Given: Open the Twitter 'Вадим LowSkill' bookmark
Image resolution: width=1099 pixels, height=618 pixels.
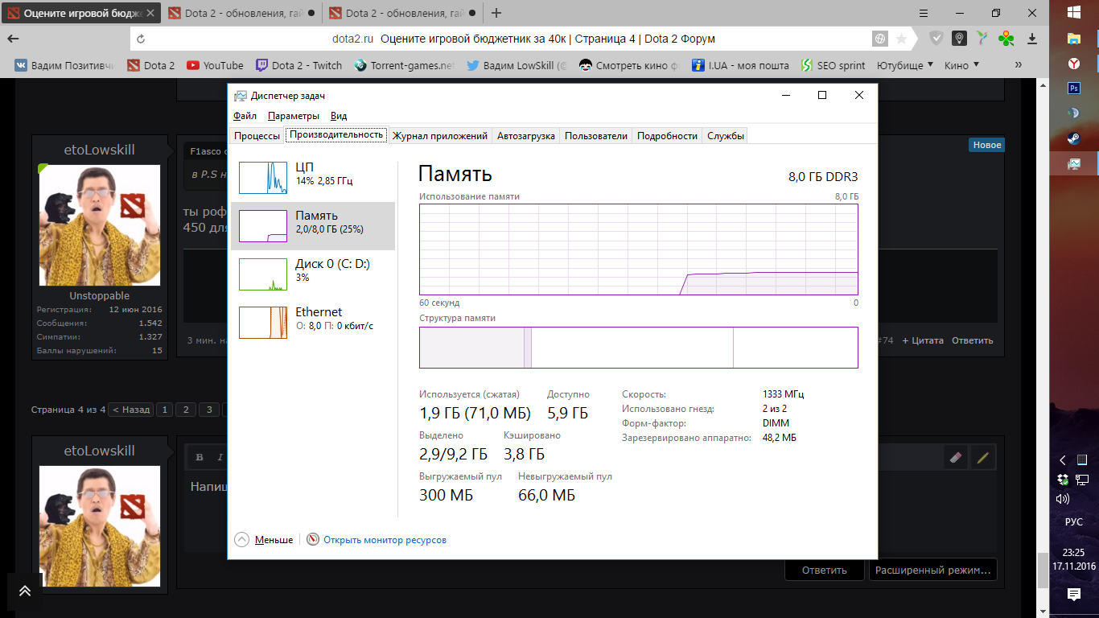Looking at the screenshot, I should [517, 65].
